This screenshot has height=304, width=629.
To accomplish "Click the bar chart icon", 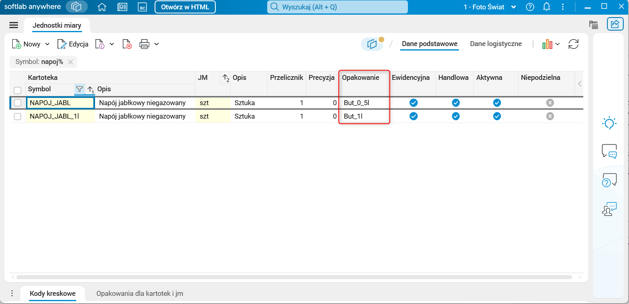I will [x=547, y=44].
